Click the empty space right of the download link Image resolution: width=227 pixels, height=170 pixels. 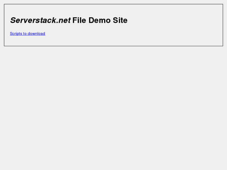130,34
